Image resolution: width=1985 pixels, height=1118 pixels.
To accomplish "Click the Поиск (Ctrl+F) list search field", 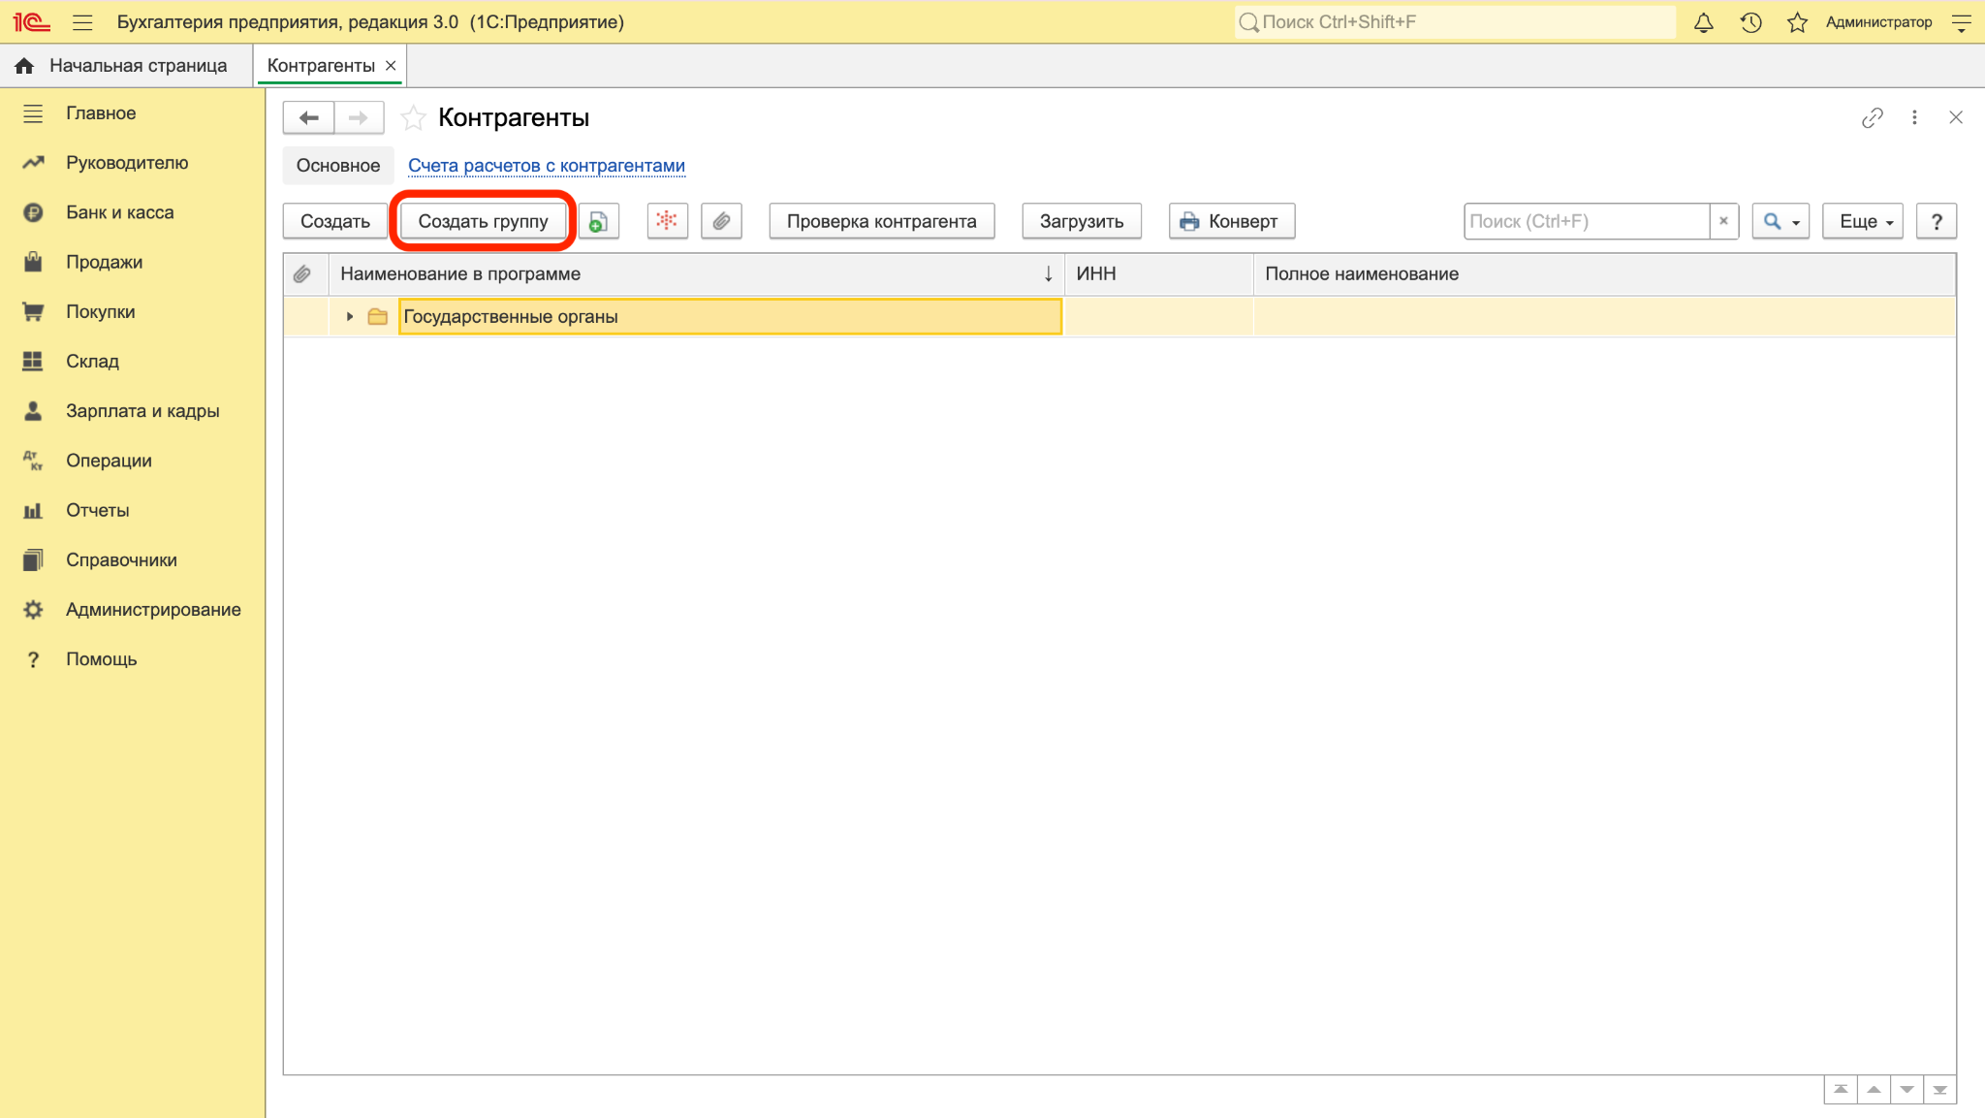I will (x=1587, y=221).
